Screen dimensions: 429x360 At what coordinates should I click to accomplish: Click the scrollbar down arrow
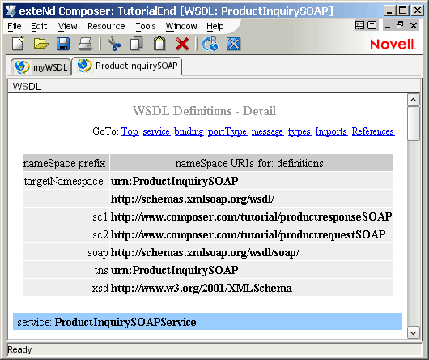(413, 333)
